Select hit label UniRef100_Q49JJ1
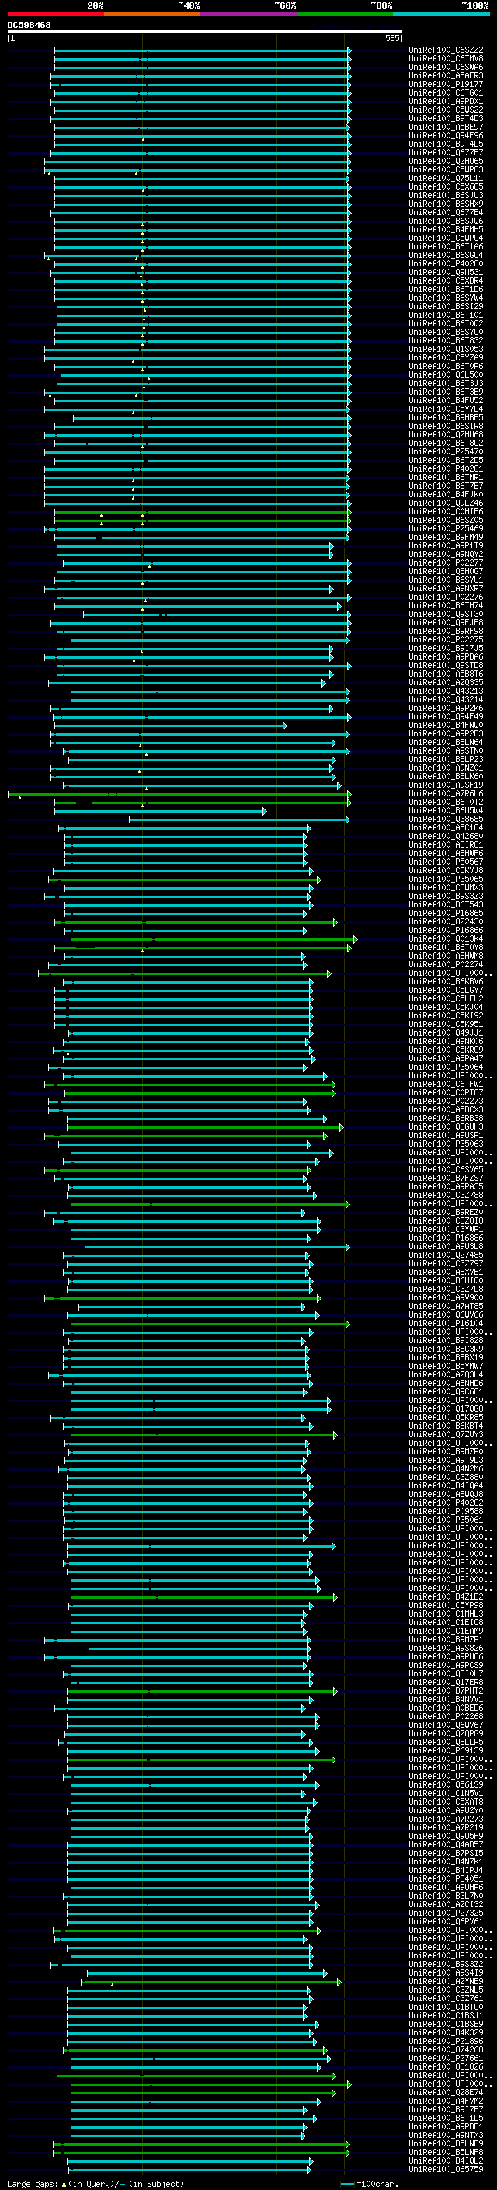The image size is (497, 2190). pyautogui.click(x=445, y=1032)
